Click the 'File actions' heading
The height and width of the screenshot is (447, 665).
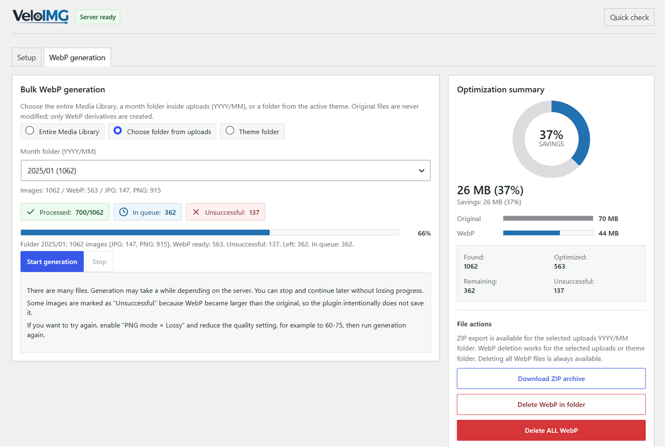[474, 324]
